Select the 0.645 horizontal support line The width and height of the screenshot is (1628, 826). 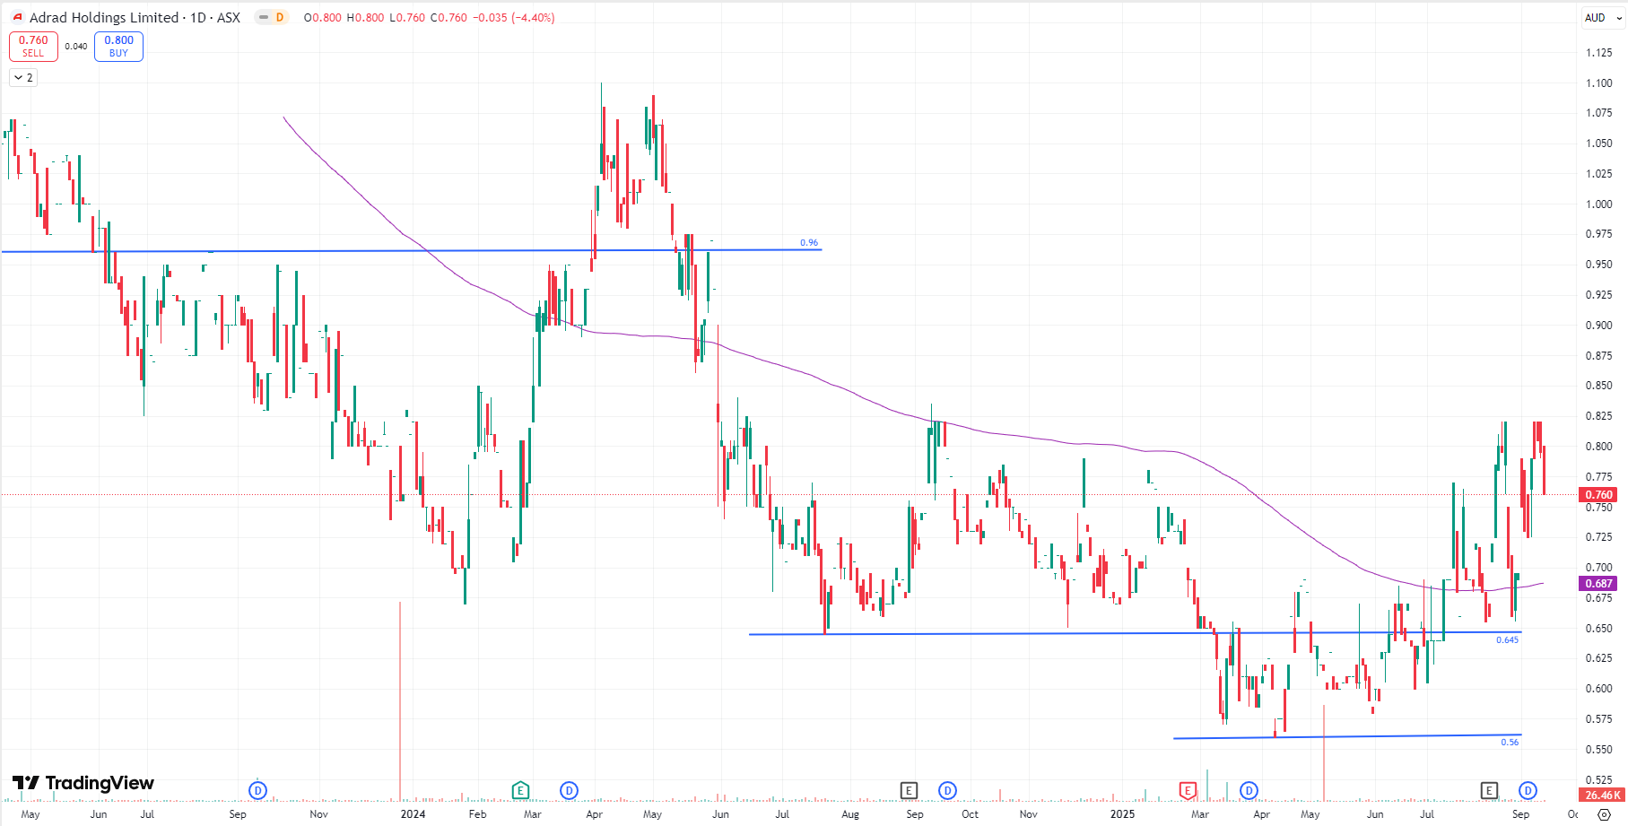(x=987, y=633)
